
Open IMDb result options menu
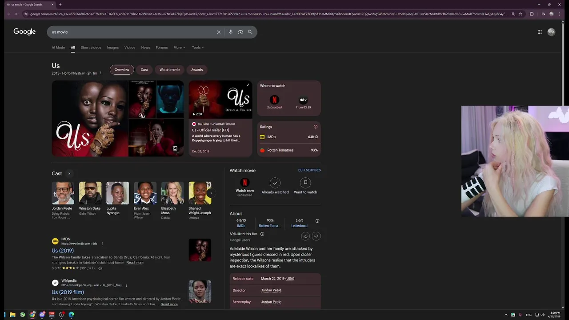102,244
